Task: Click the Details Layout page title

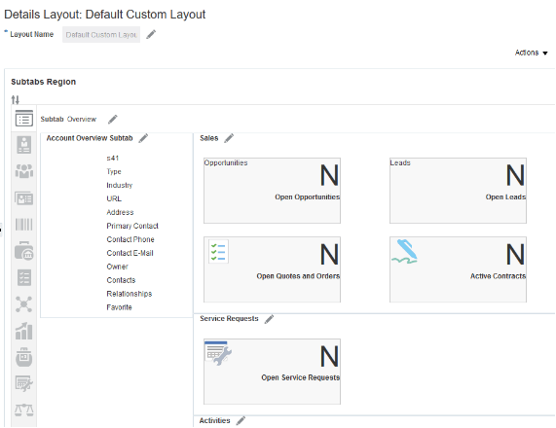Action: (x=104, y=15)
